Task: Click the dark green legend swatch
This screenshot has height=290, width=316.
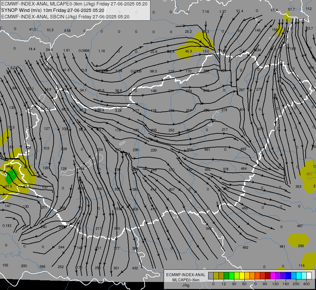Action: pyautogui.click(x=226, y=276)
